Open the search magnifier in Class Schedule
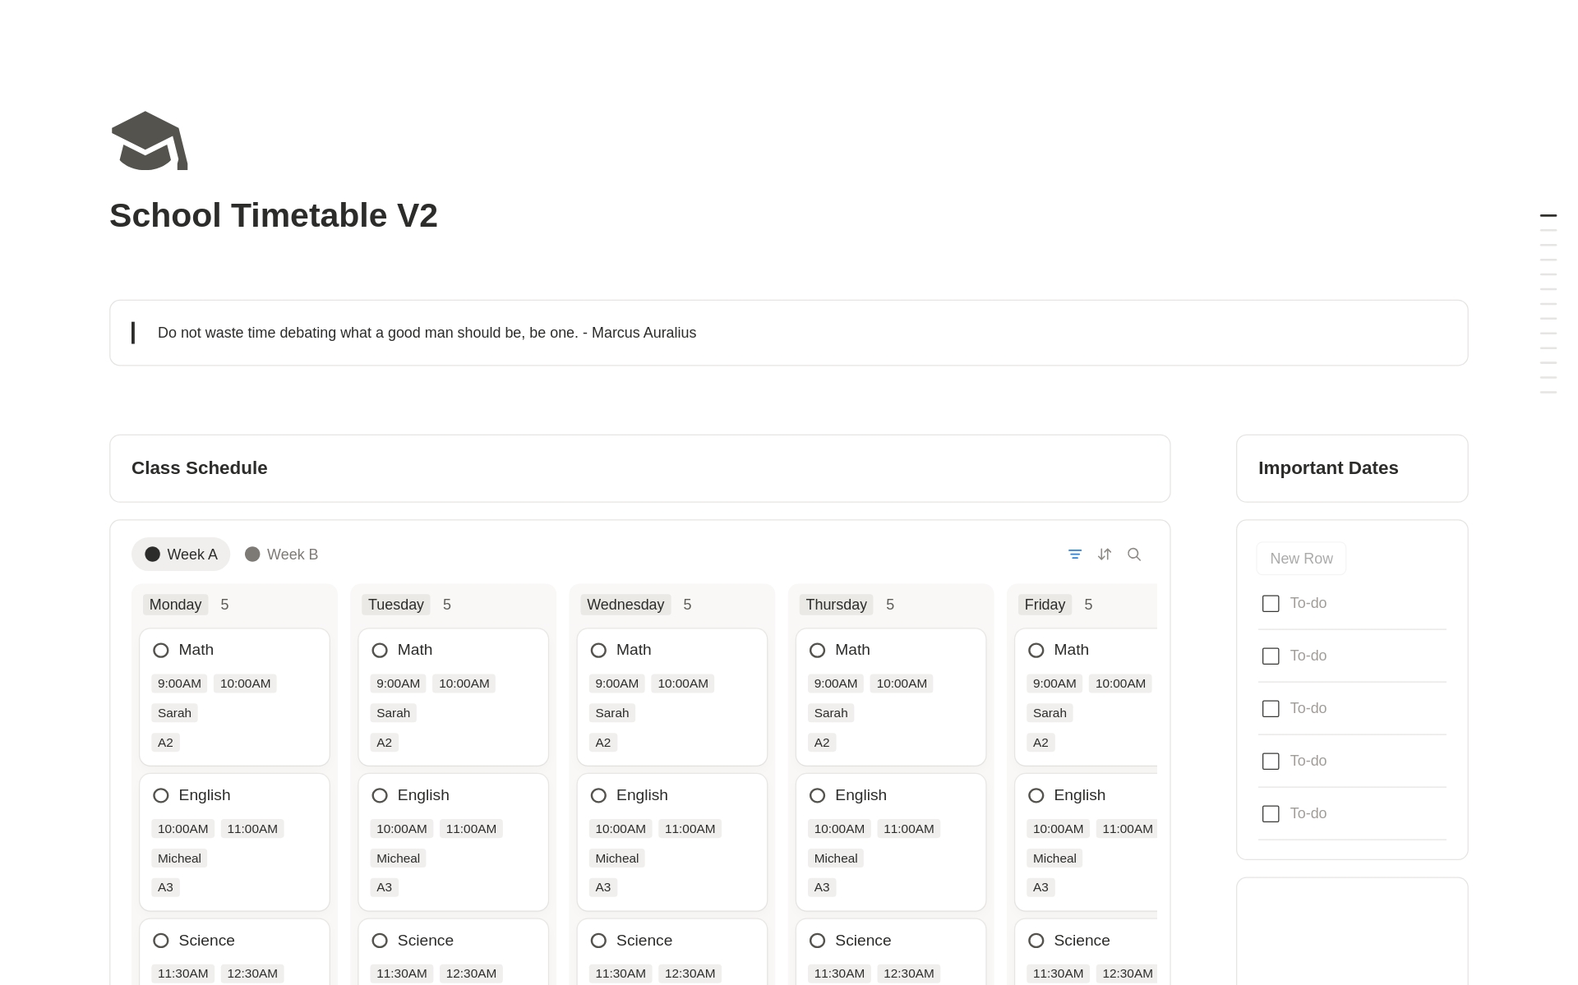This screenshot has height=985, width=1578. point(1133,555)
